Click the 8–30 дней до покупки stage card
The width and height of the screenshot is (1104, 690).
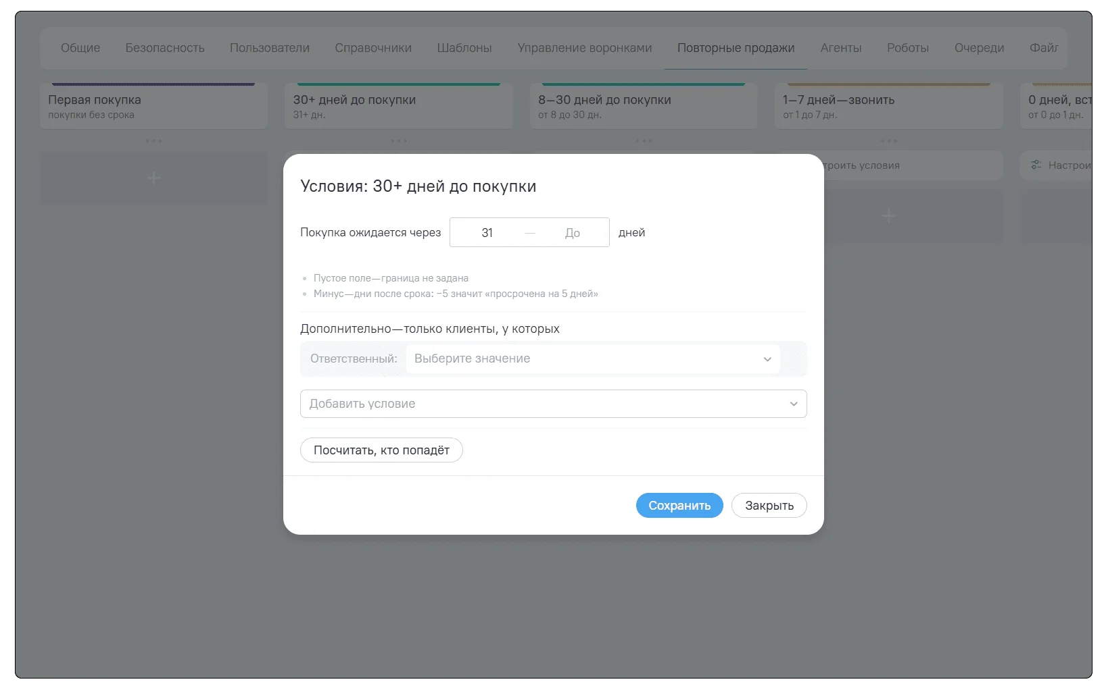click(644, 106)
